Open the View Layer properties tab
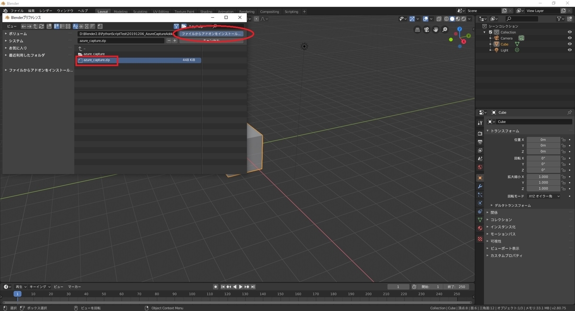 [480, 150]
